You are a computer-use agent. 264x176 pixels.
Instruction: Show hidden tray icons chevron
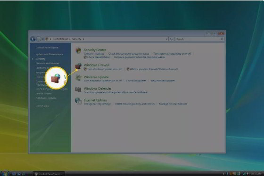tap(223, 174)
